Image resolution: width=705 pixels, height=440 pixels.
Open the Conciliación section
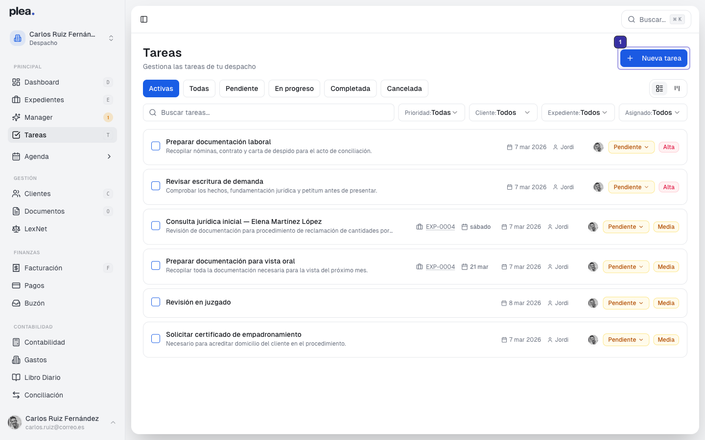(44, 395)
